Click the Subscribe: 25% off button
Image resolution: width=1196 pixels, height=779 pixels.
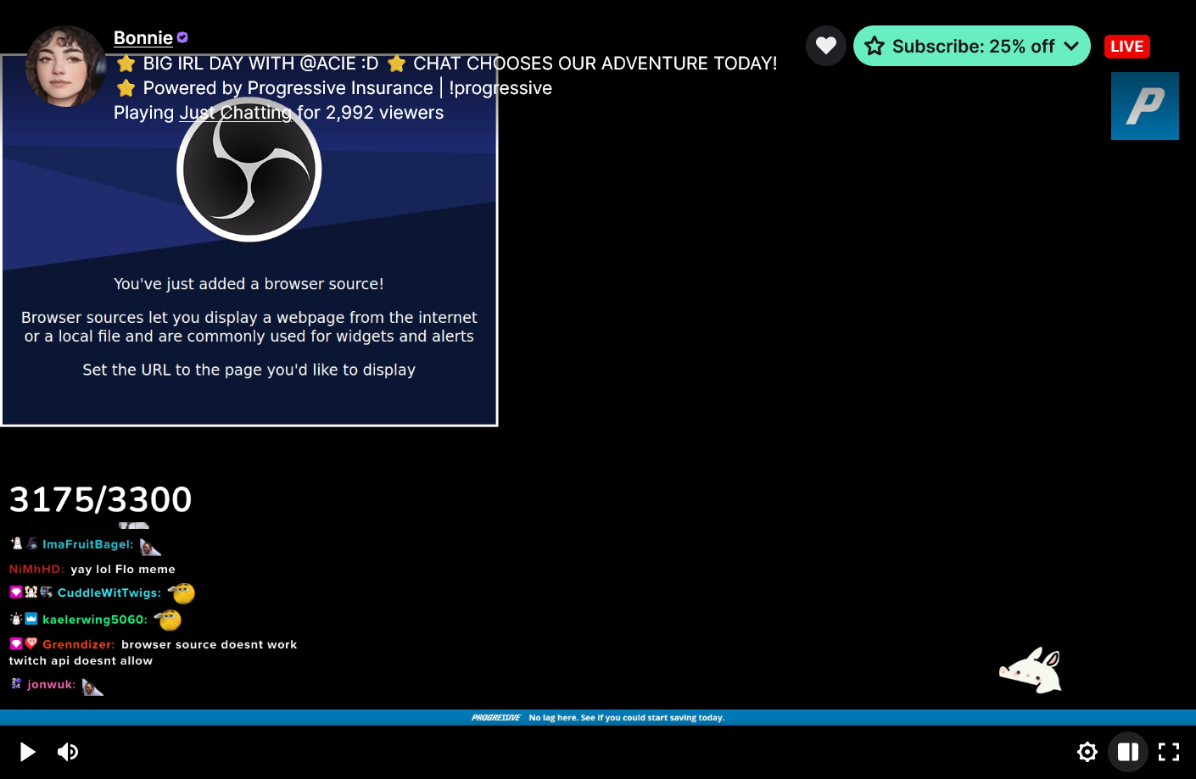tap(972, 46)
